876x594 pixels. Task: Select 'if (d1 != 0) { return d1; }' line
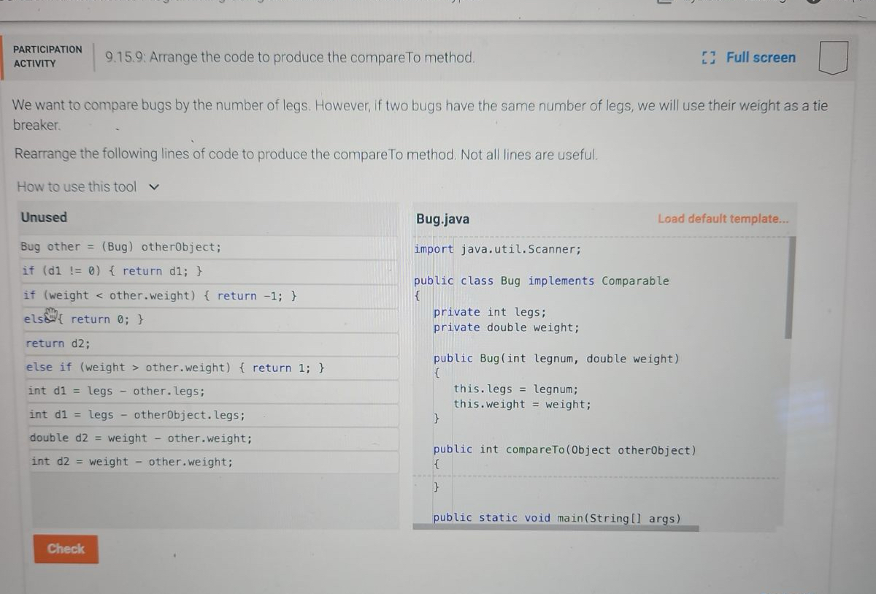click(210, 271)
